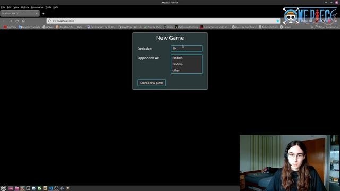340x191 pixels.
Task: Open the Tools menu
Action: [48, 7]
